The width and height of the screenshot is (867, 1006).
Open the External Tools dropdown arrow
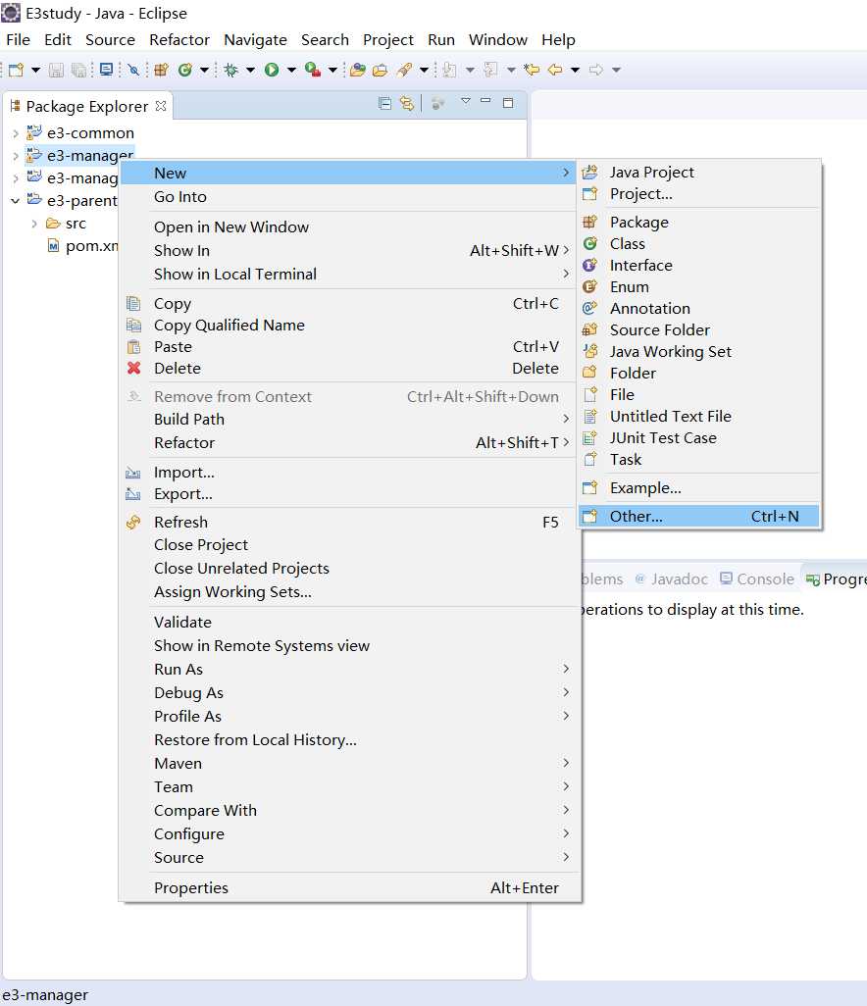point(332,70)
